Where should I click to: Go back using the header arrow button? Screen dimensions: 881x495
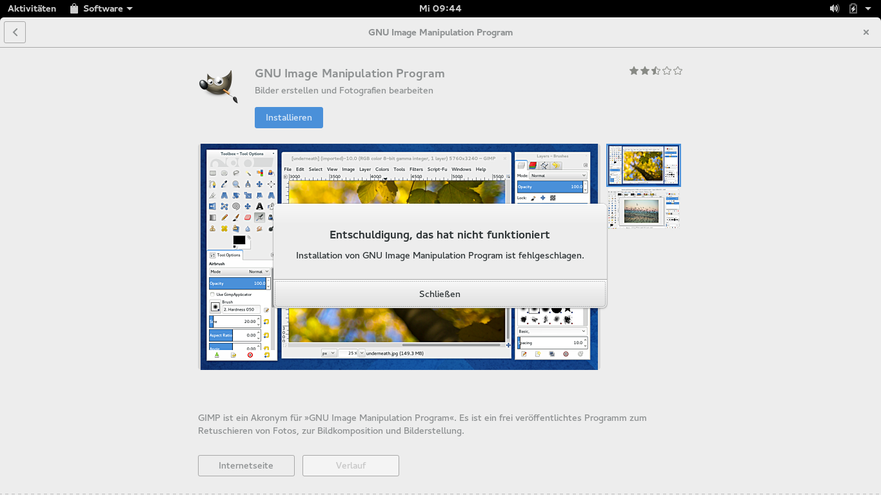pos(15,32)
